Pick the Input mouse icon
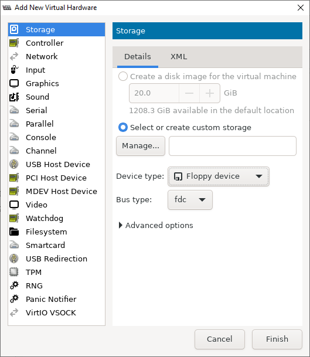310x357 pixels. (x=14, y=70)
